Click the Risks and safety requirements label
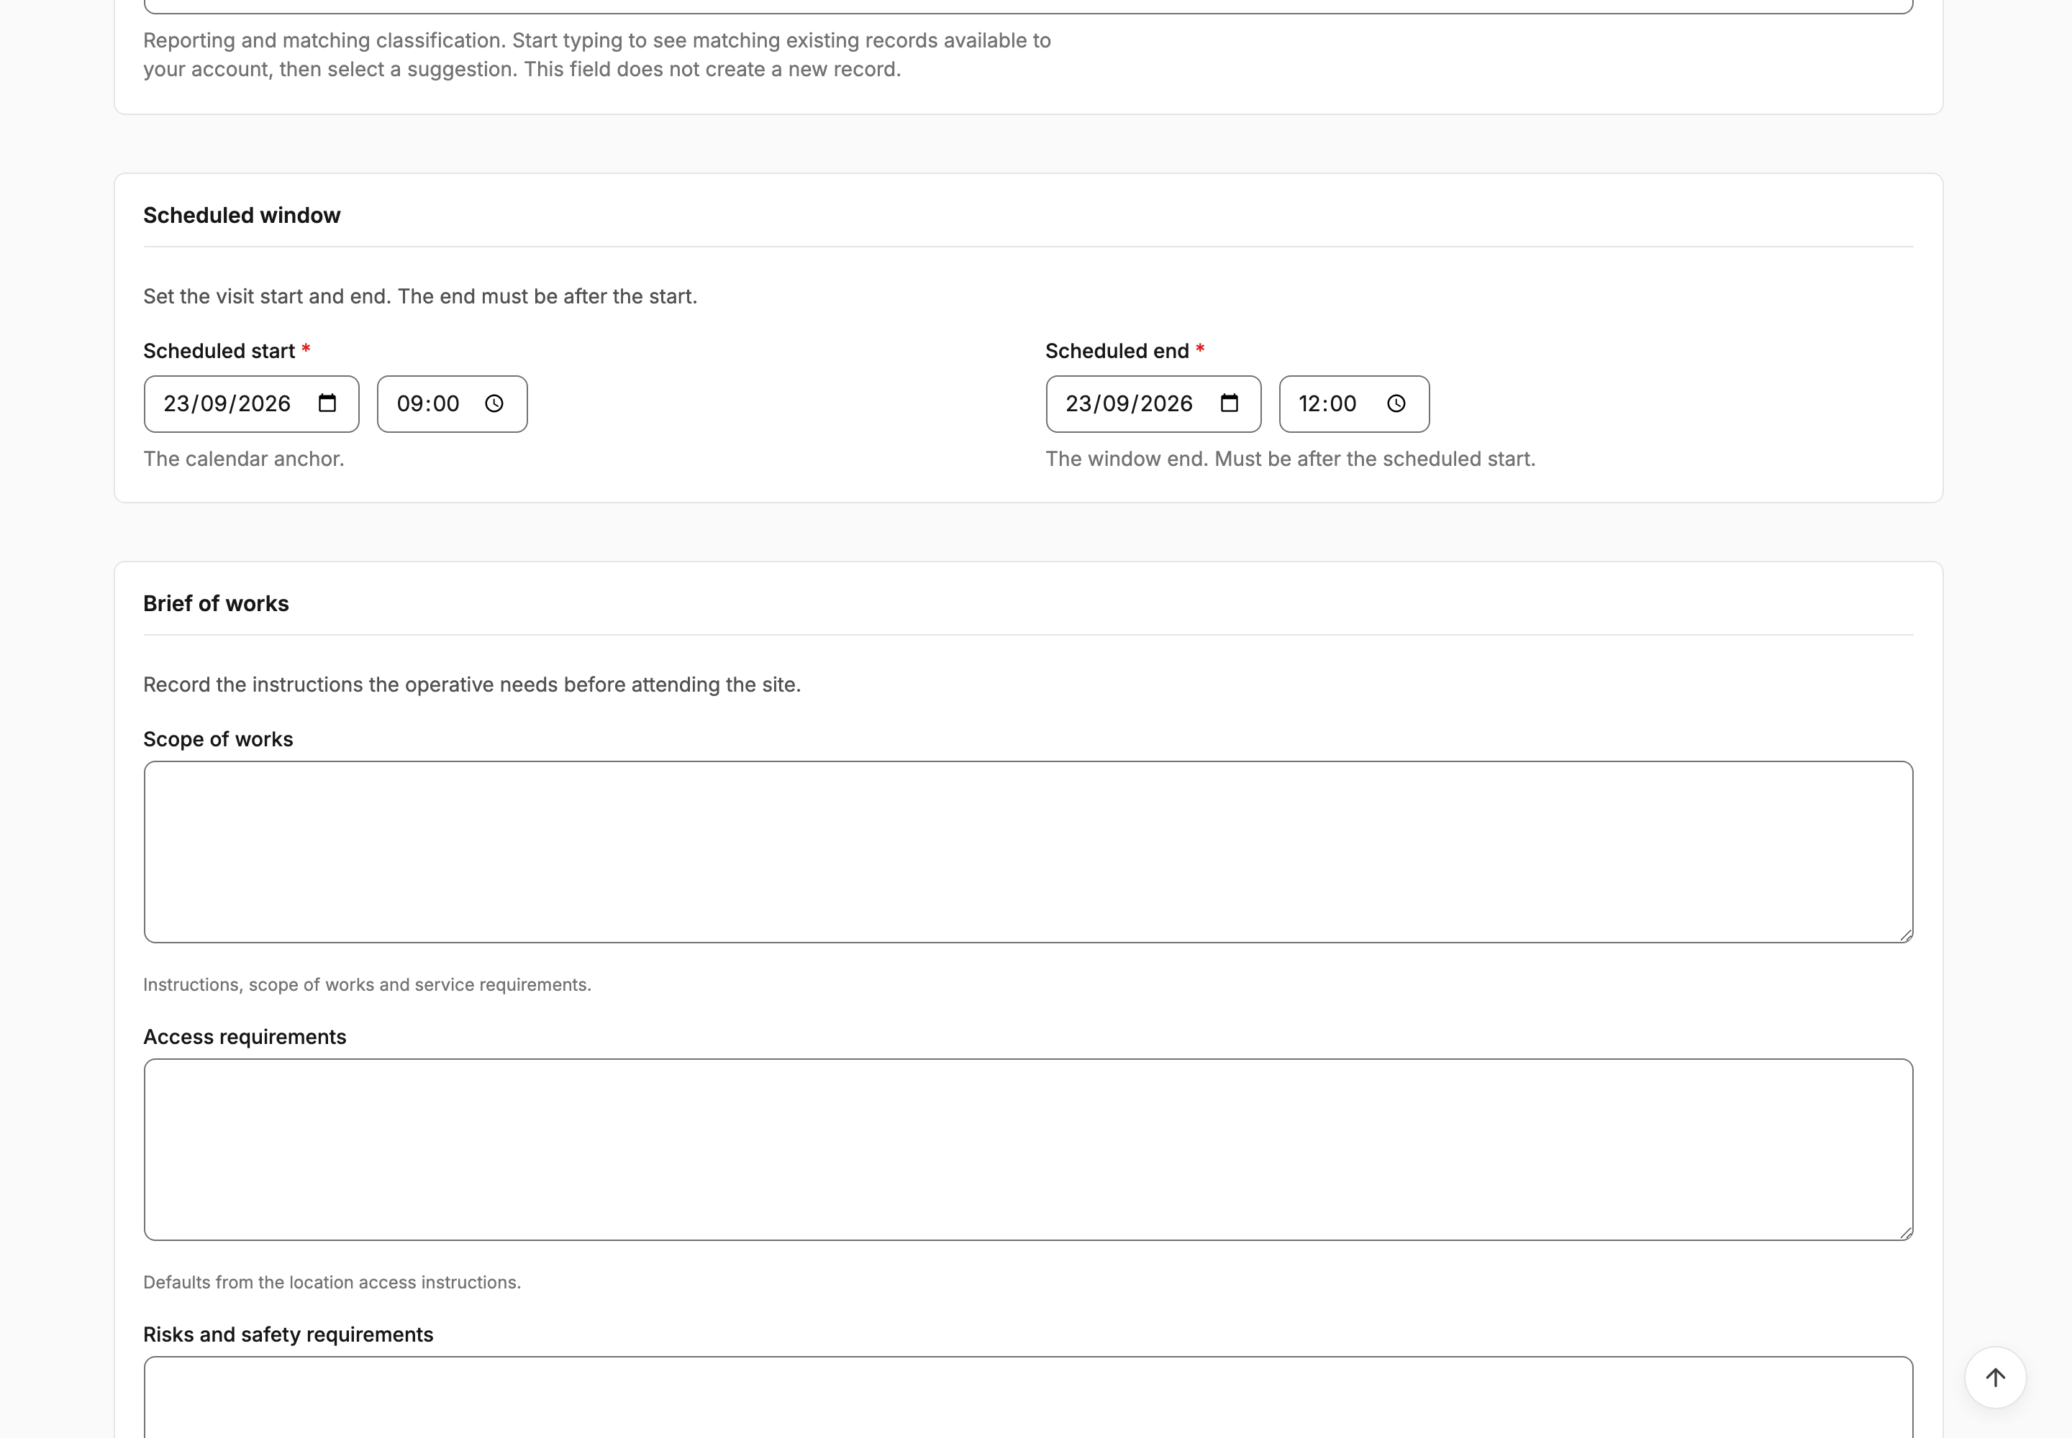The image size is (2072, 1438). (288, 1334)
